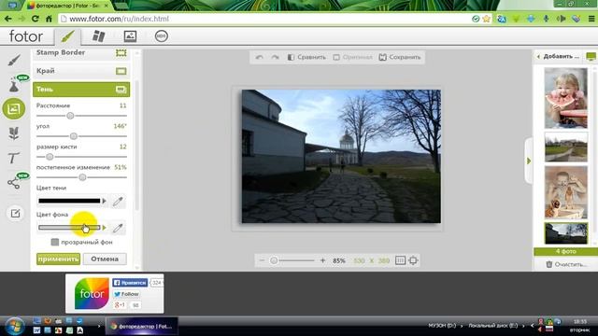The width and height of the screenshot is (598, 336).
Task: Open the Edit tab with brush icon
Action: (67, 36)
